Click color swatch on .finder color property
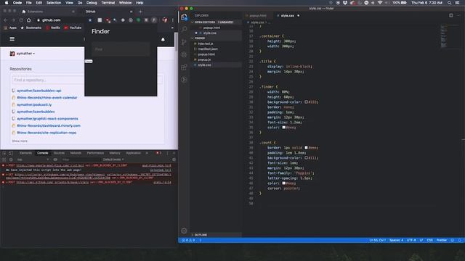 point(284,128)
